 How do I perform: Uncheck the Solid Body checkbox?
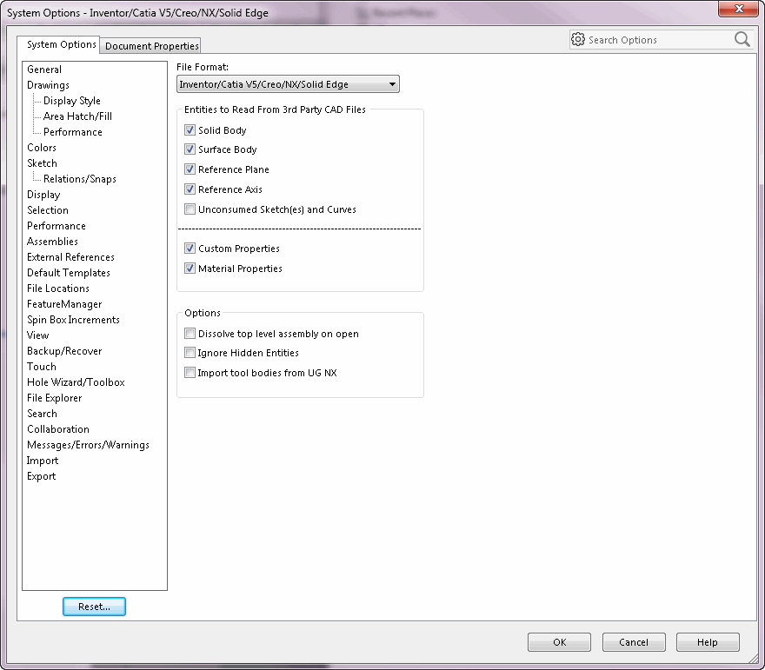(190, 130)
